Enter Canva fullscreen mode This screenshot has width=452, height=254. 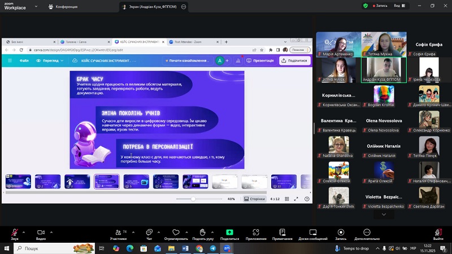pos(297,199)
